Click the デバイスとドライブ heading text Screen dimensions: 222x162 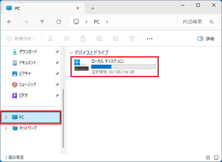[91, 53]
